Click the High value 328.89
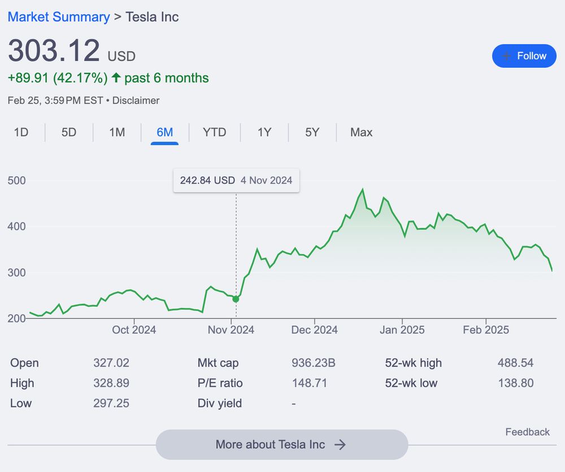This screenshot has width=565, height=472. 111,383
